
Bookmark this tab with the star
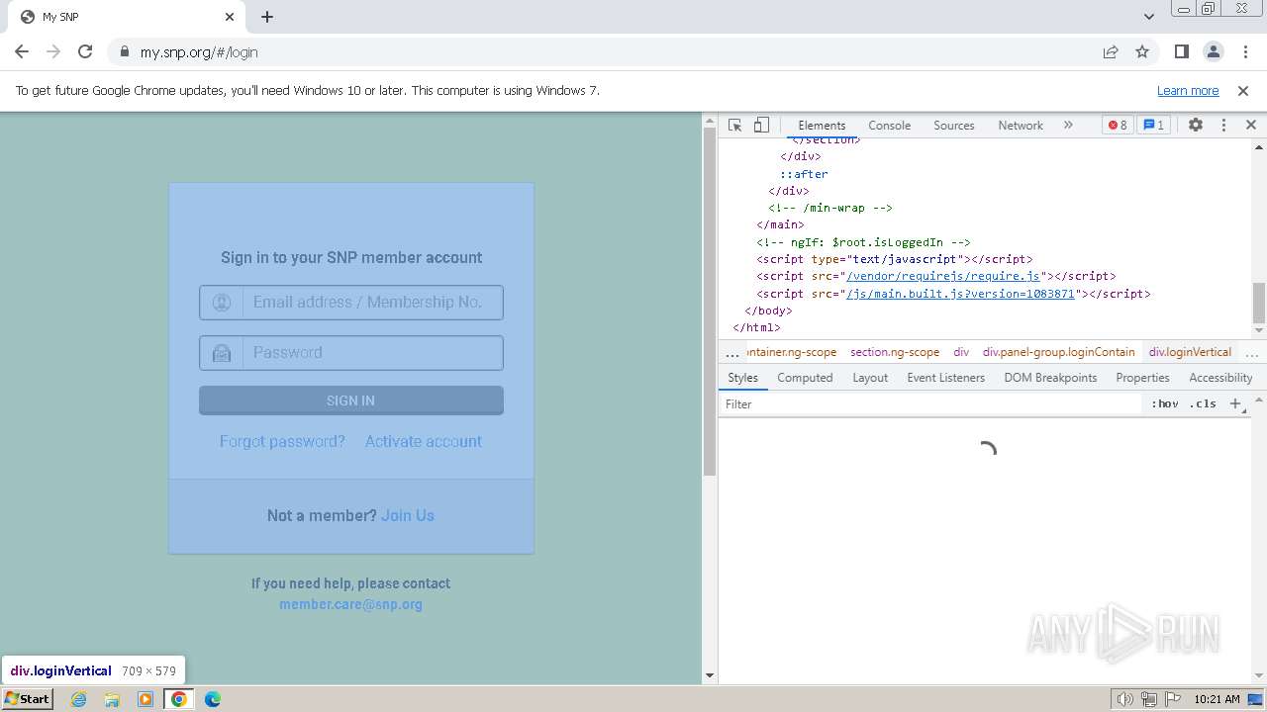click(x=1142, y=52)
